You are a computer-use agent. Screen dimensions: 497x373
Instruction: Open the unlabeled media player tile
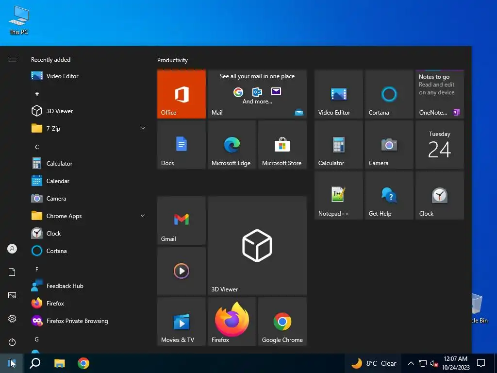point(182,271)
